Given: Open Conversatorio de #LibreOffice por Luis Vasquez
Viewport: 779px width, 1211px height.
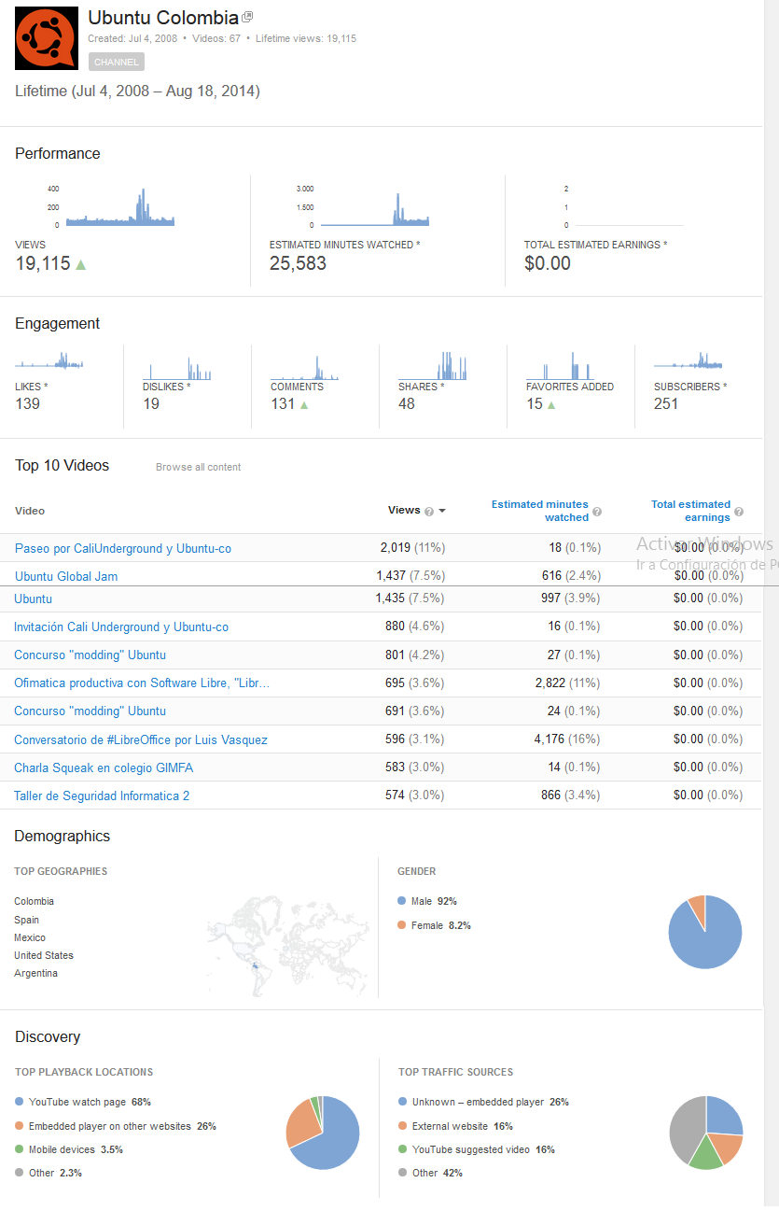Looking at the screenshot, I should click(141, 739).
